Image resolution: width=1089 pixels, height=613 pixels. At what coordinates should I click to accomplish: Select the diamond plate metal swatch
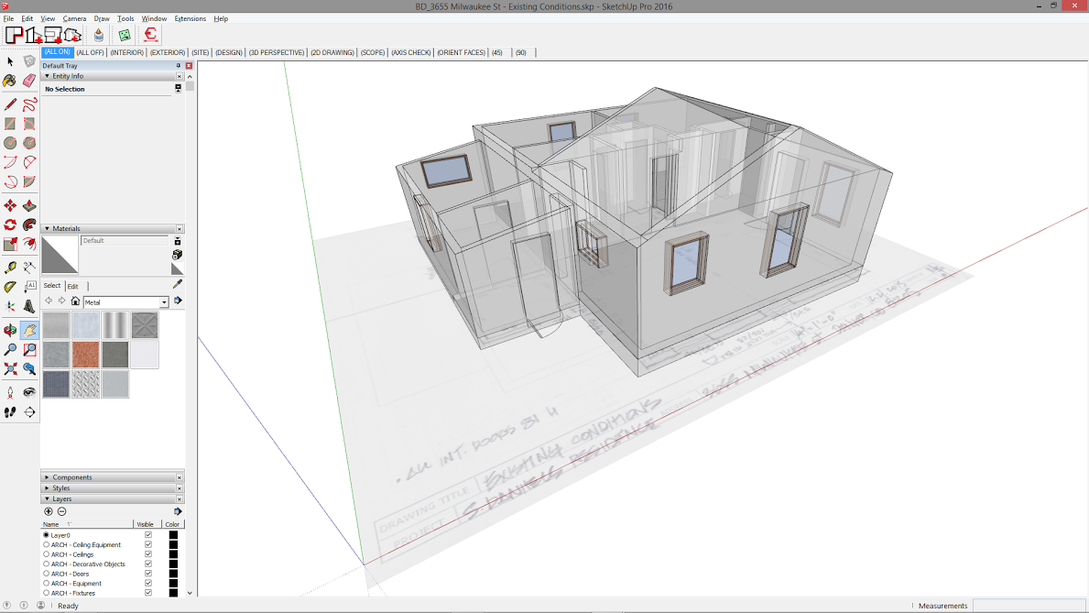point(85,384)
